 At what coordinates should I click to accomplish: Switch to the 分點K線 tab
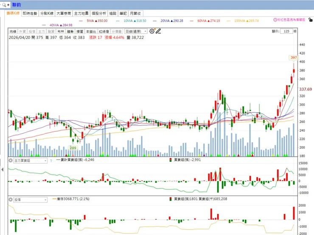click(x=47, y=14)
